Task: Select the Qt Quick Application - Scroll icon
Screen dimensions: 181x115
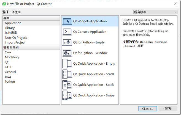Action: tap(67, 74)
